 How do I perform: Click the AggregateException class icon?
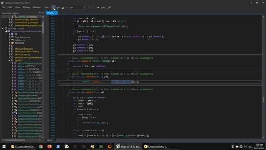[15, 98]
